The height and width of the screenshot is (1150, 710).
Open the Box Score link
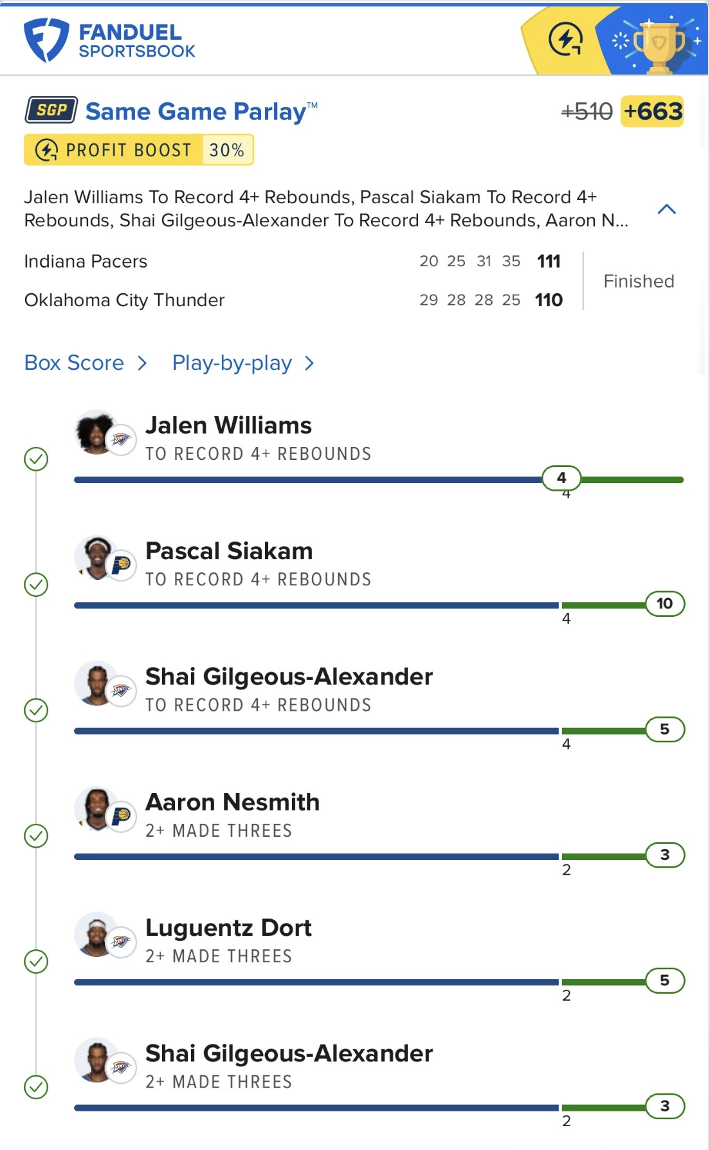[x=74, y=363]
